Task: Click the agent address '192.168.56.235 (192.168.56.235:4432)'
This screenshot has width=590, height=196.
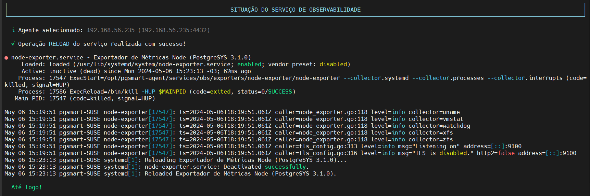Action: click(148, 30)
